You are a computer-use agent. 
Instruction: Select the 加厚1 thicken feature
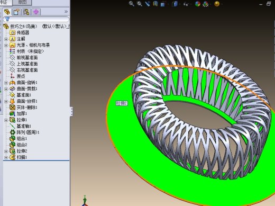click(22, 113)
